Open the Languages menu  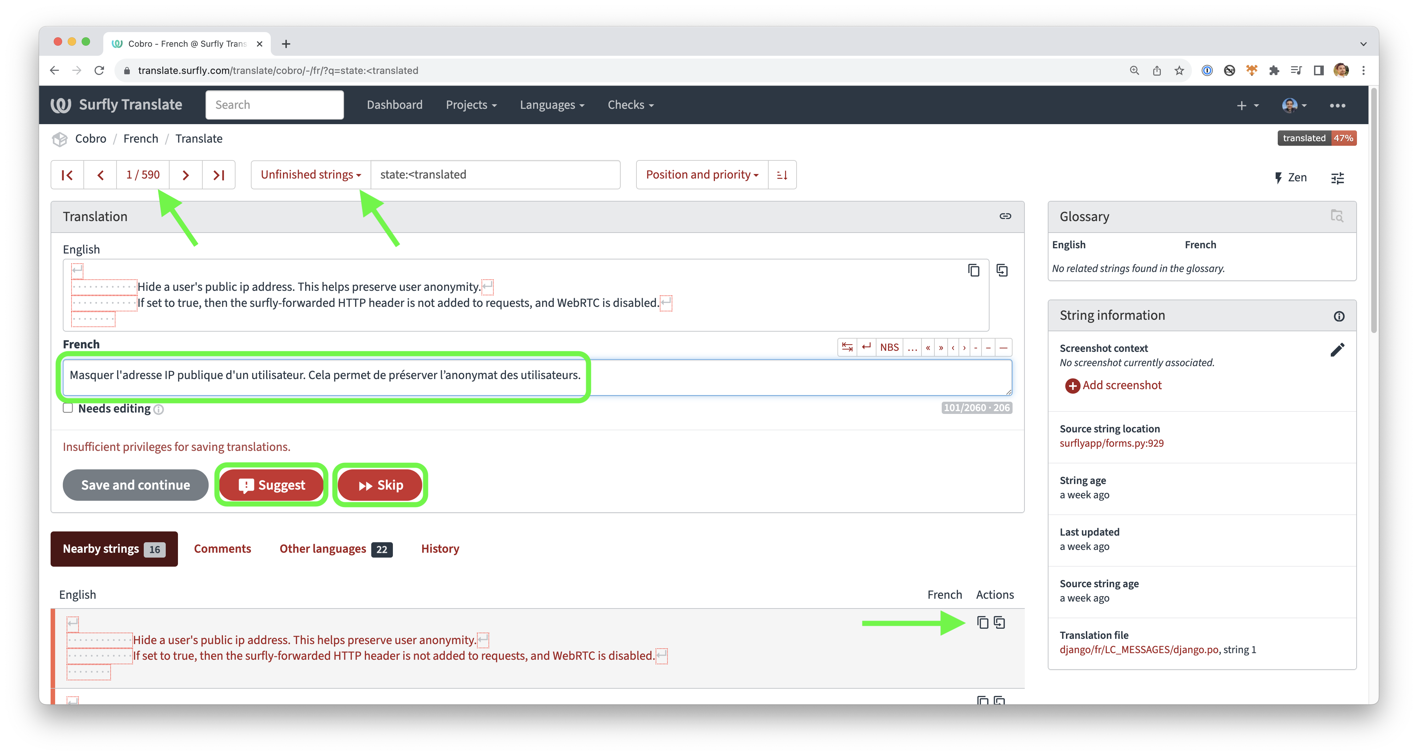pos(552,105)
